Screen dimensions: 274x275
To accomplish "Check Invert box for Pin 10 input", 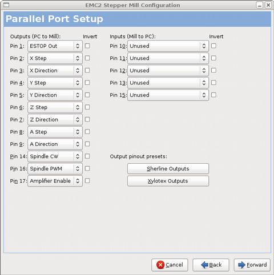I will click(213, 46).
